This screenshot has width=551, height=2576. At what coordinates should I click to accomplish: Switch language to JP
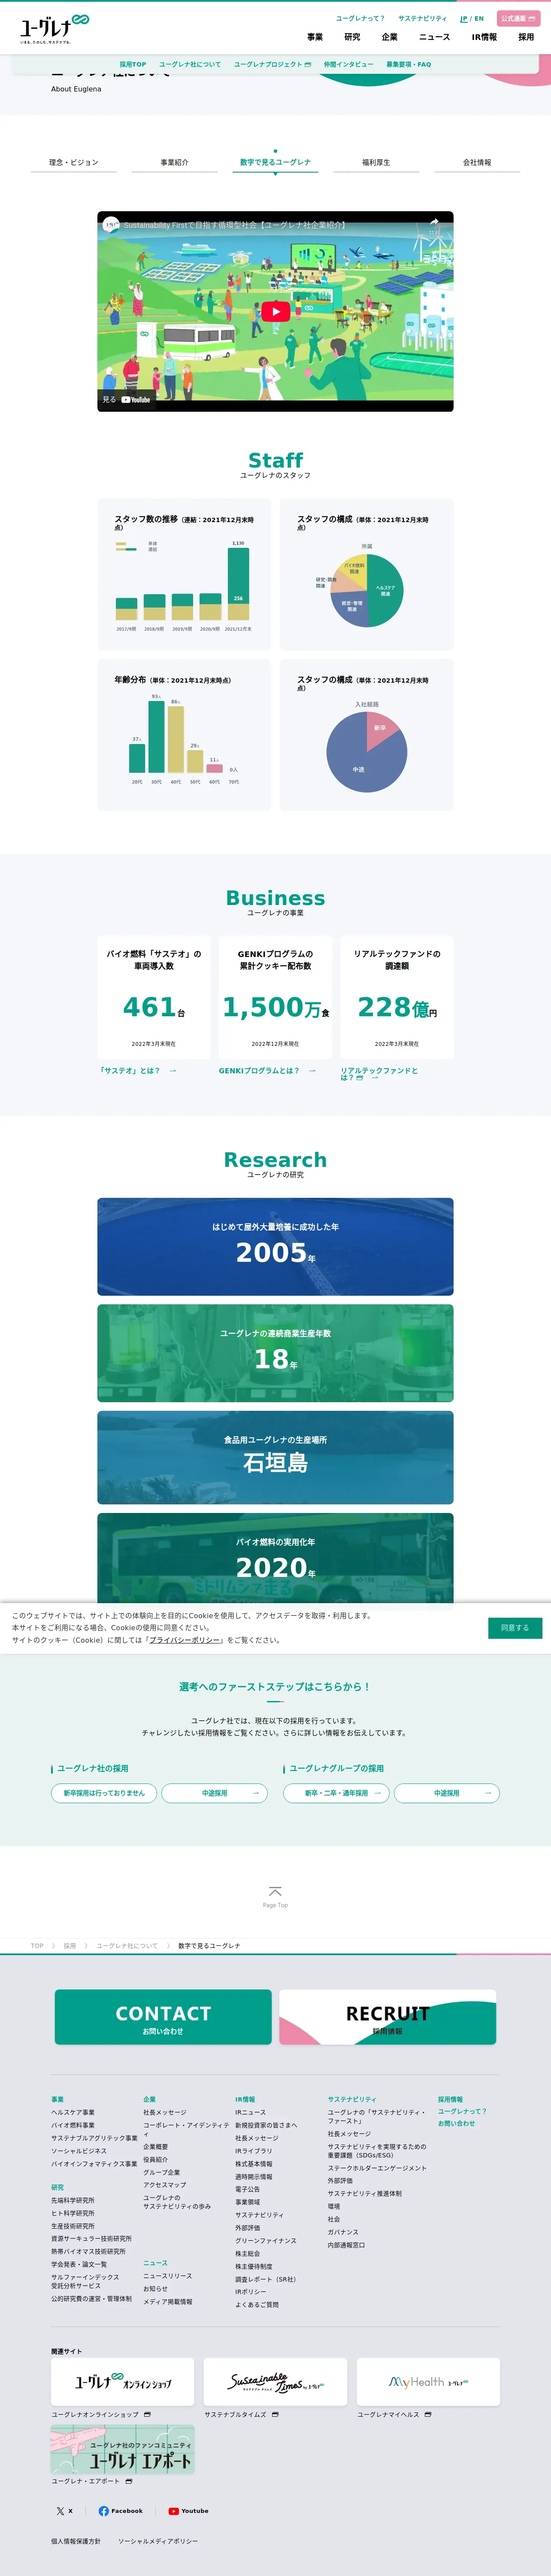tap(463, 18)
